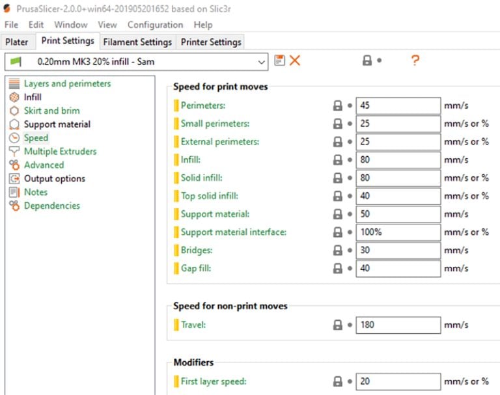Open Skirt and brim settings page
This screenshot has height=395, width=500.
[51, 111]
